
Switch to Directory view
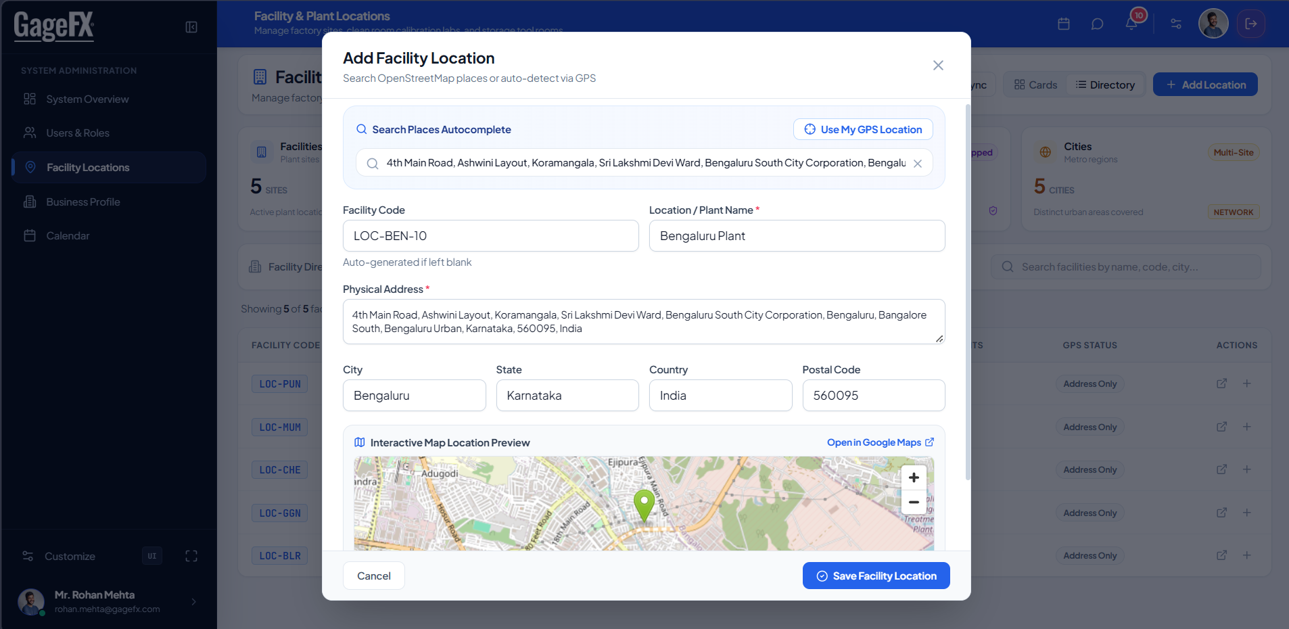click(1105, 85)
